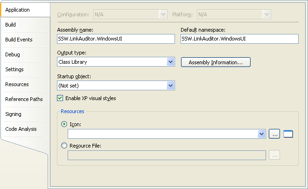Screen dimensions: 308x189
Task: Open the Build Events tab
Action: tap(19, 40)
